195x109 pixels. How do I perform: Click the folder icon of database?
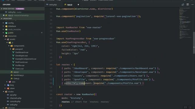coord(6,26)
